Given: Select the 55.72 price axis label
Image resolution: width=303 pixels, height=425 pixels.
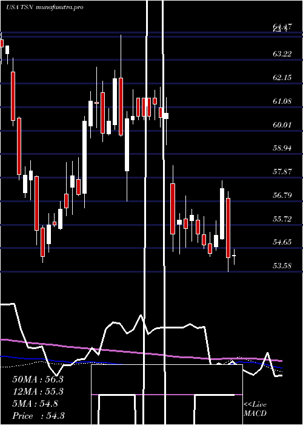Looking at the screenshot, I should [x=282, y=219].
